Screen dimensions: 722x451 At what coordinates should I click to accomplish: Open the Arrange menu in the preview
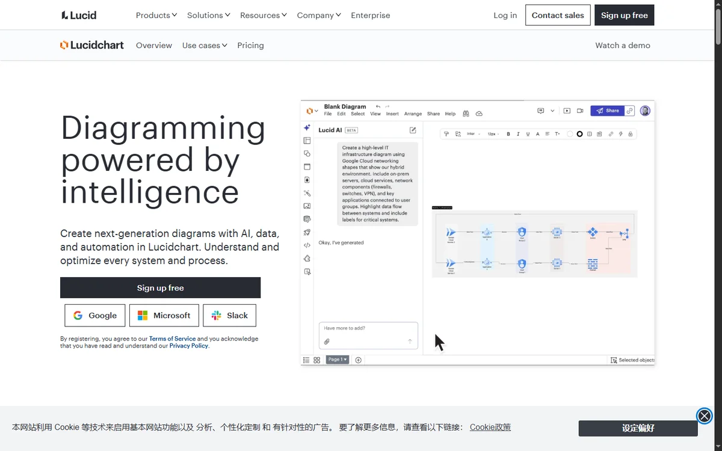[x=413, y=114]
